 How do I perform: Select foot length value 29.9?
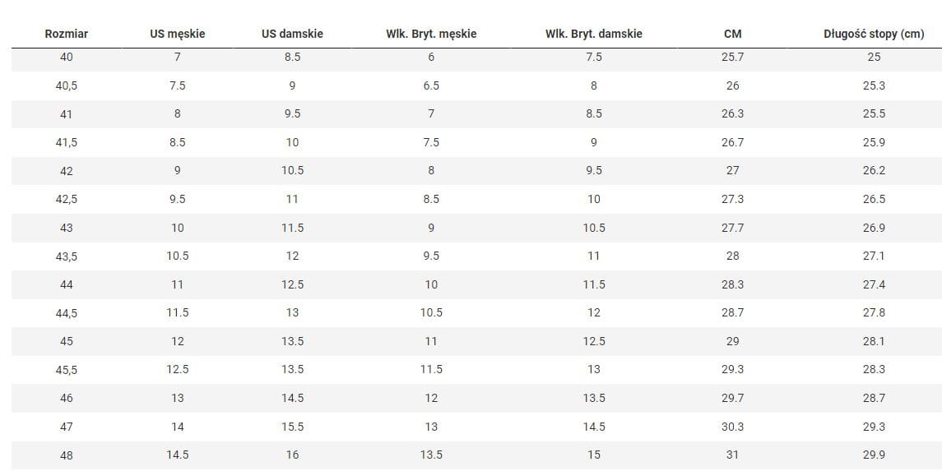874,455
